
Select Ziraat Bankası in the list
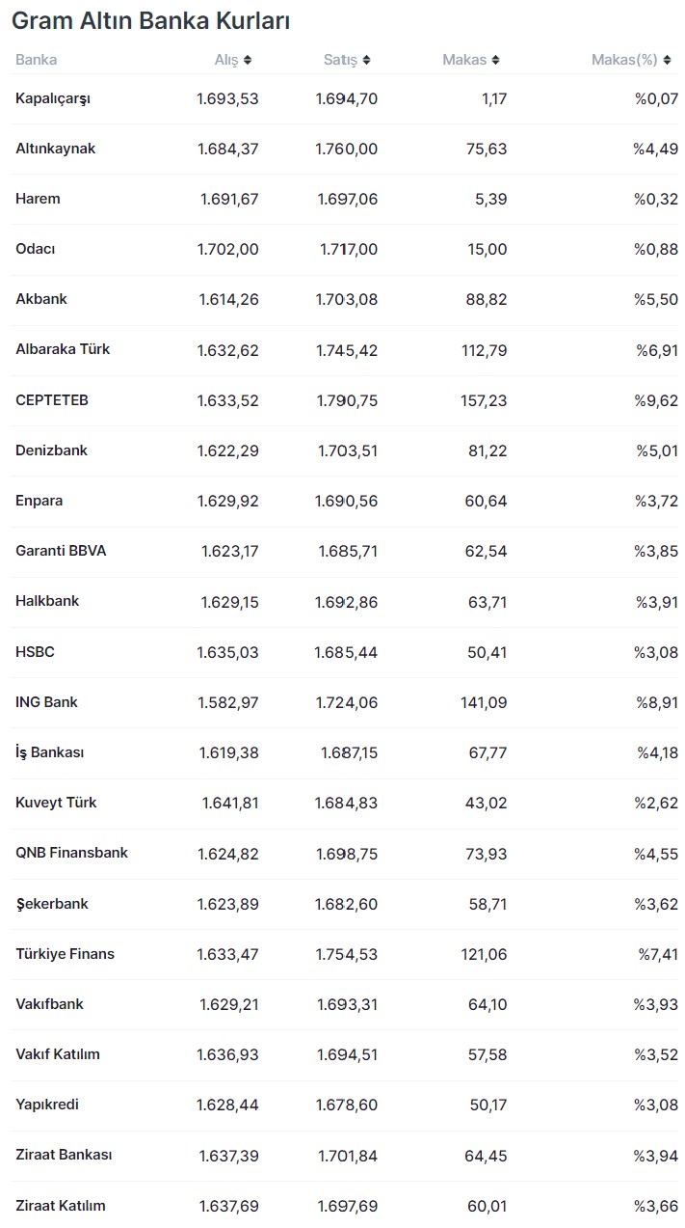pos(64,1155)
